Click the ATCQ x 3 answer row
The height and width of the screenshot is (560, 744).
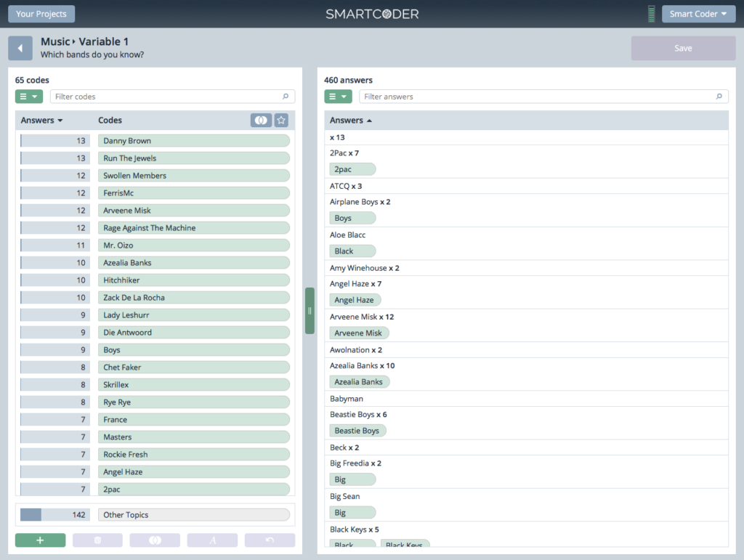pos(527,186)
